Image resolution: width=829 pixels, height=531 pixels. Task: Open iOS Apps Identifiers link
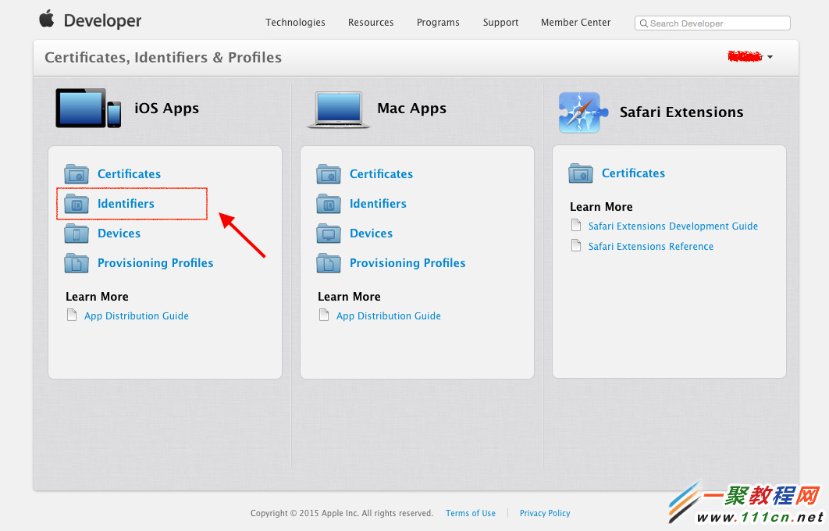(126, 204)
